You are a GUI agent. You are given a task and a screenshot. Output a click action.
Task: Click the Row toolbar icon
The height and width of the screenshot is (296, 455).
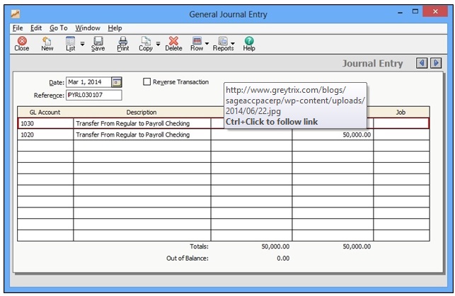[197, 44]
